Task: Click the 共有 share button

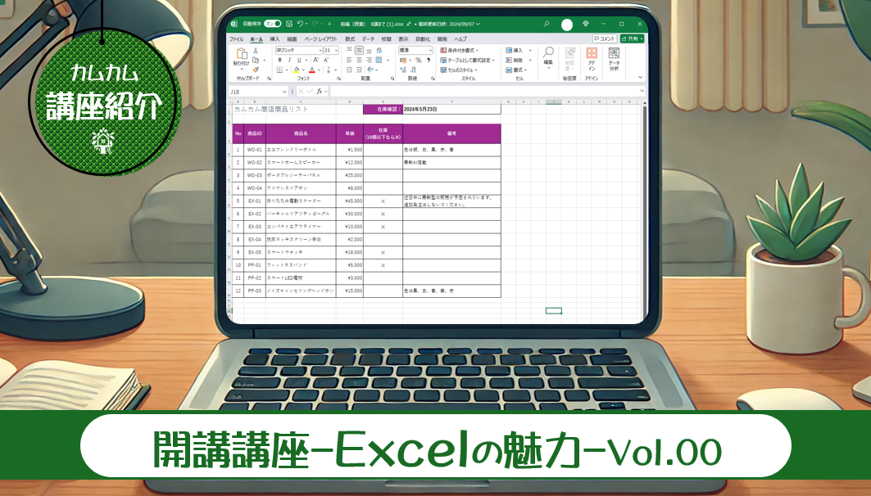Action: 632,38
